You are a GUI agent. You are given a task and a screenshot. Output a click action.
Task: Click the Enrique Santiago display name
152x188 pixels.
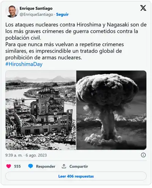click(x=36, y=8)
